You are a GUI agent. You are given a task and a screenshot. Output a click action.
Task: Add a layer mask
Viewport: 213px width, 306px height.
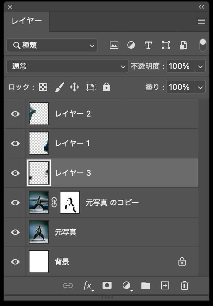click(x=106, y=285)
